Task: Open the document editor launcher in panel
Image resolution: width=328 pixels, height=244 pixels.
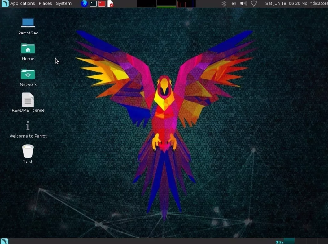Action: [x=110, y=3]
